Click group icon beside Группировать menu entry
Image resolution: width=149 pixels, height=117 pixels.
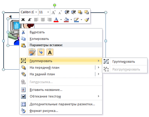click(x=23, y=61)
